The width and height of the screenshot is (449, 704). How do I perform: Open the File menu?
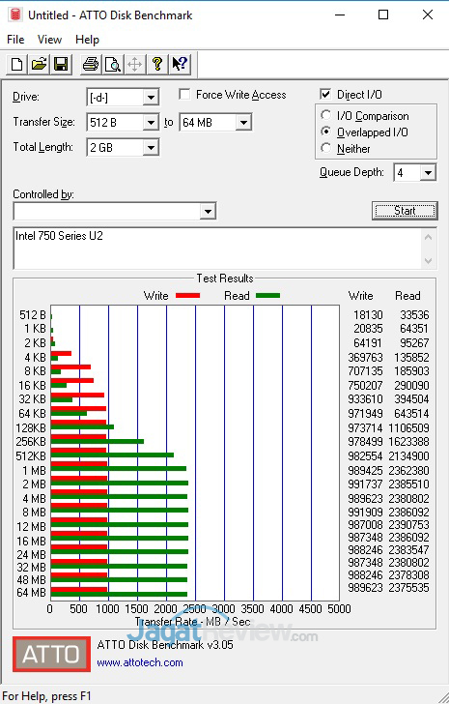15,40
